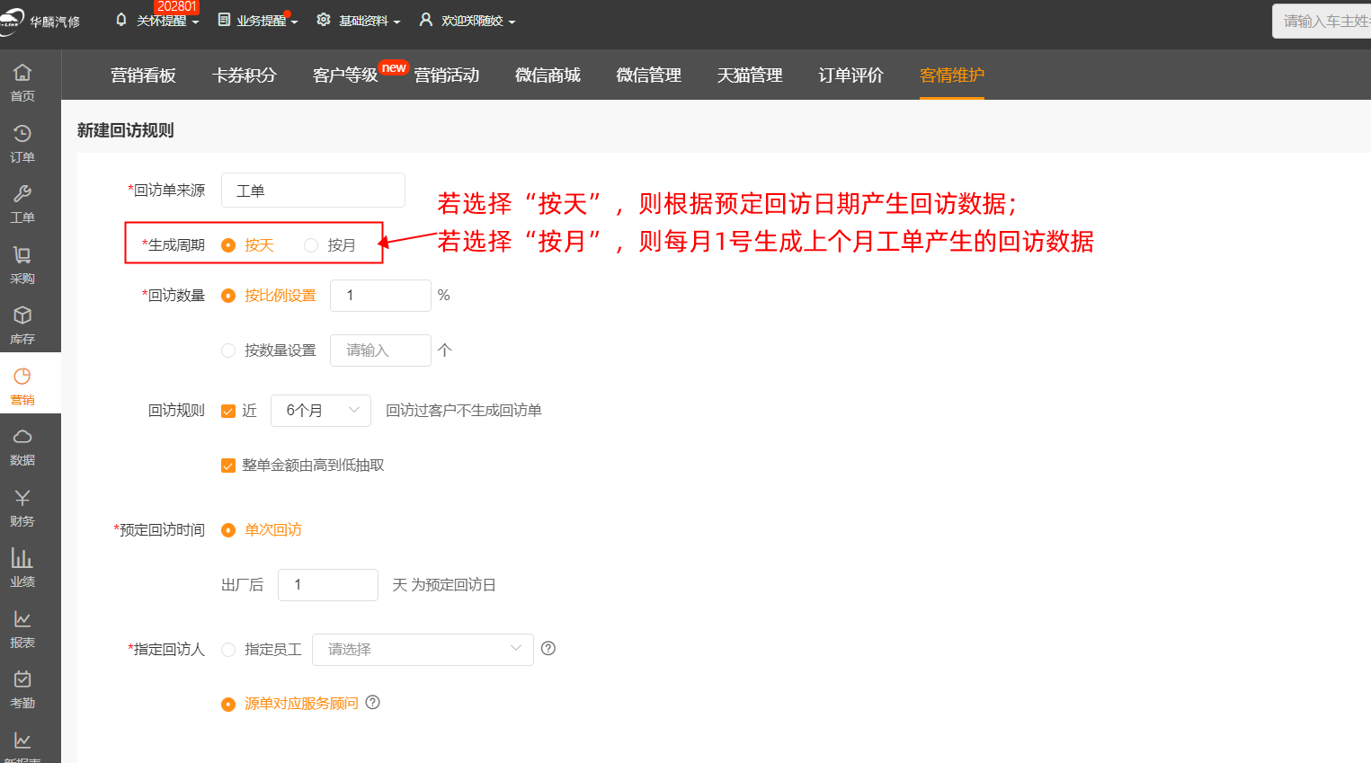Click the 出厂后 days input field
This screenshot has width=1371, height=763.
click(328, 584)
